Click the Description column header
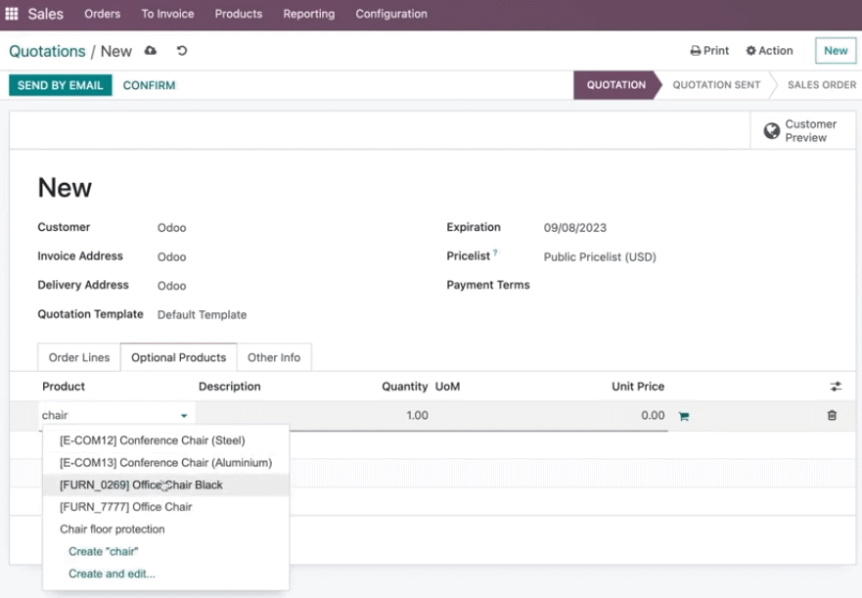862x598 pixels. [229, 387]
